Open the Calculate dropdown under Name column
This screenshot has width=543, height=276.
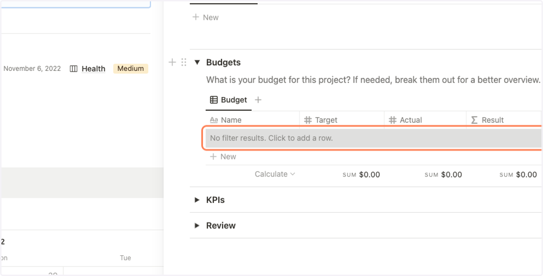tap(275, 174)
